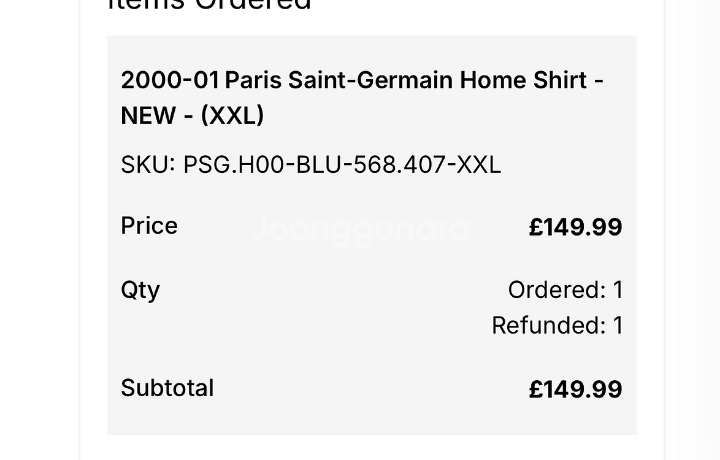Click the Ordered: 1 quantity text
Screen dimensions: 720x460
565,289
